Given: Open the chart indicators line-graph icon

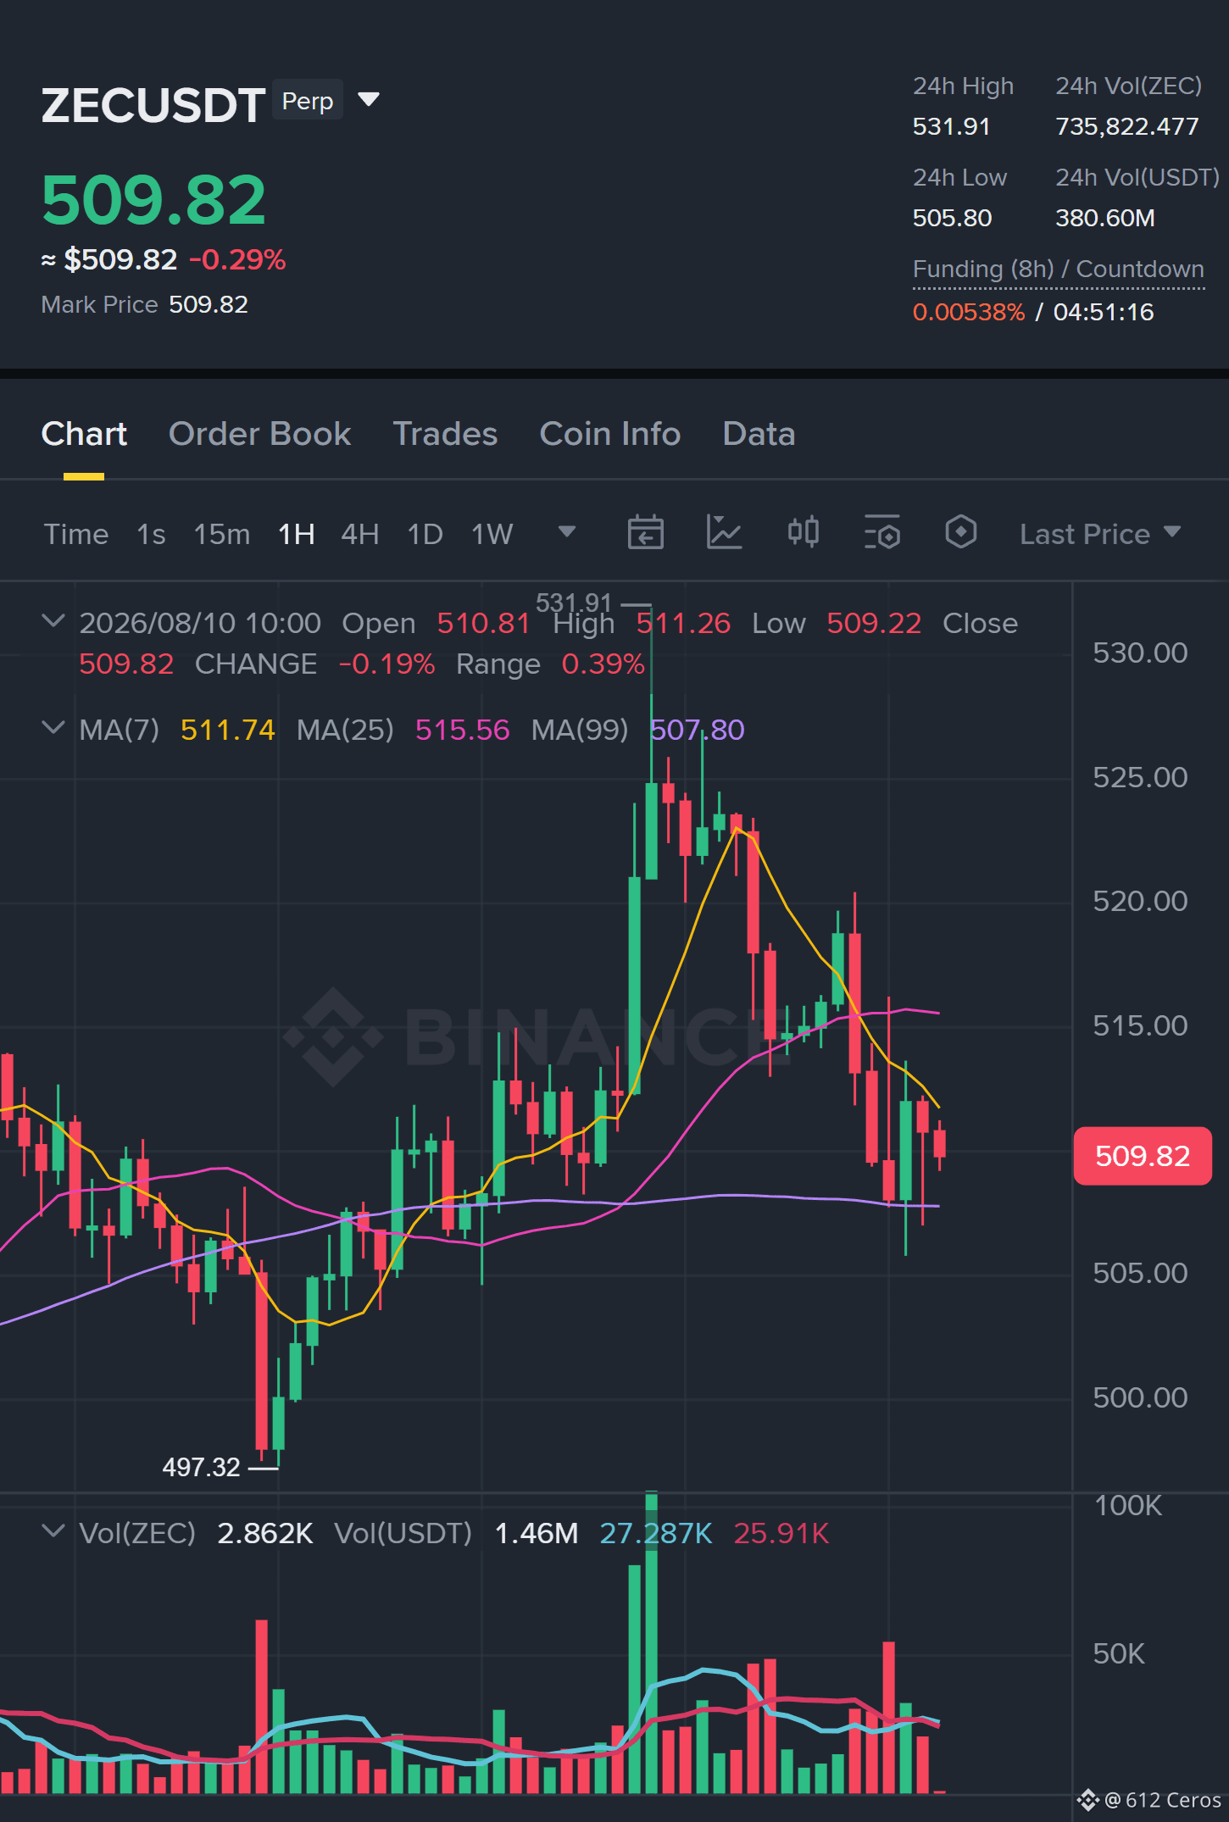Looking at the screenshot, I should pyautogui.click(x=724, y=533).
